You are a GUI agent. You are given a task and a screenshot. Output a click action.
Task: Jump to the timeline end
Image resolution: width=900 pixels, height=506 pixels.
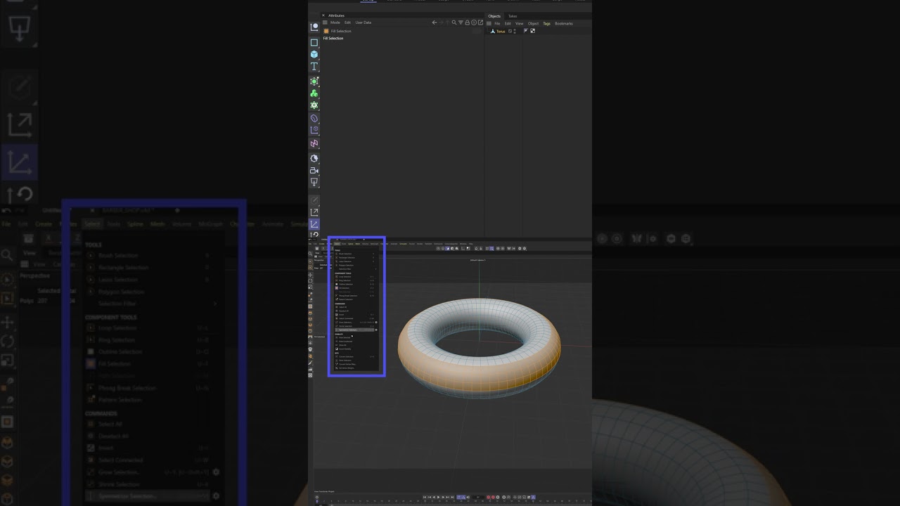click(x=452, y=497)
